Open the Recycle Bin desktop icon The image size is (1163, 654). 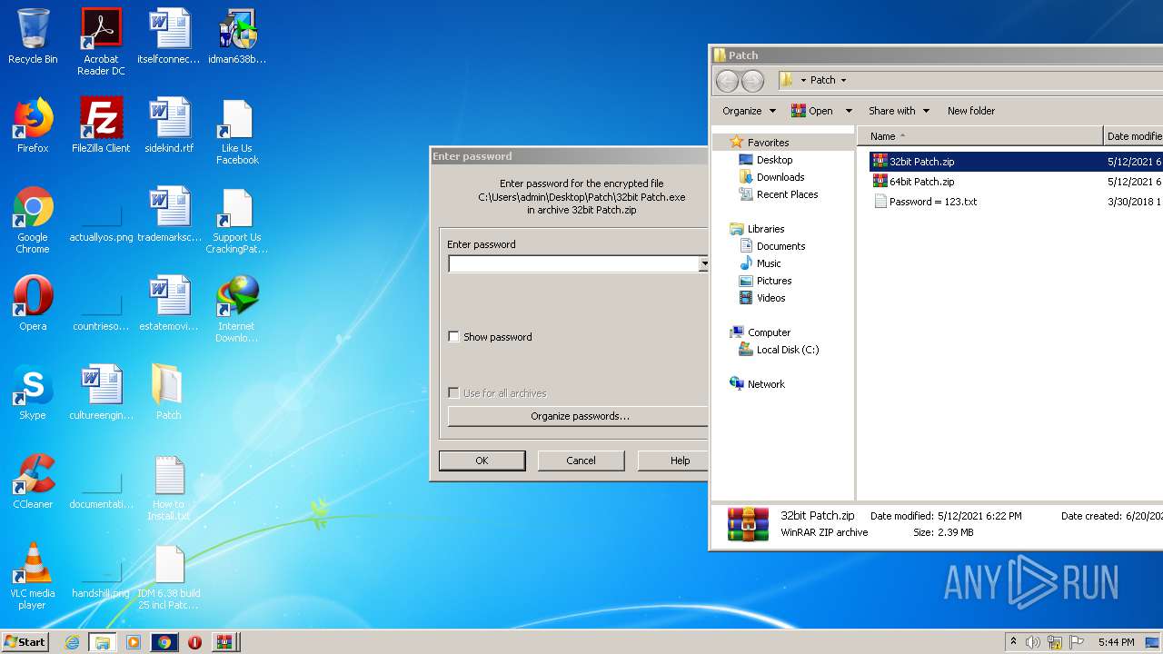pyautogui.click(x=33, y=36)
